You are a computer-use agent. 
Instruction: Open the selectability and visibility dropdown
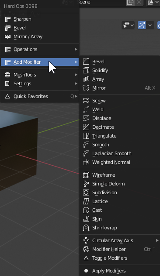(128, 25)
